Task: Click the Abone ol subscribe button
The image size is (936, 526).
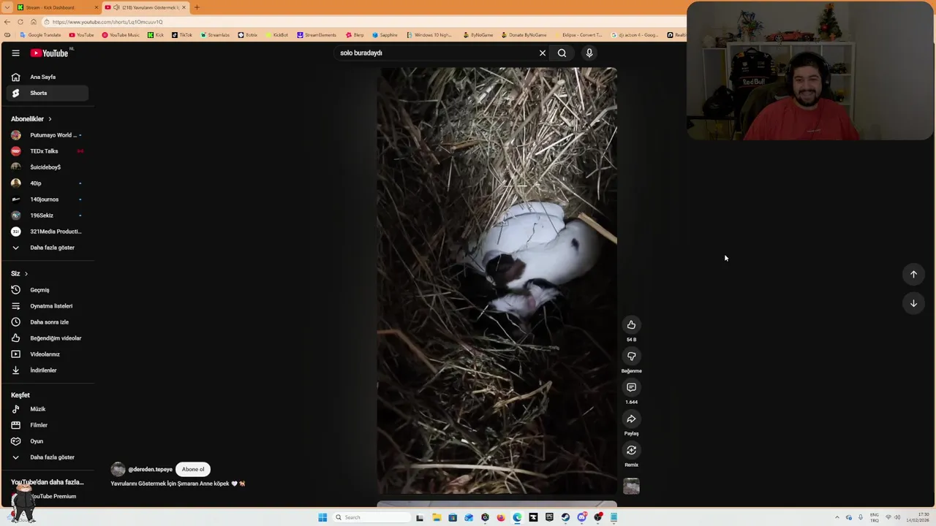Action: click(193, 469)
